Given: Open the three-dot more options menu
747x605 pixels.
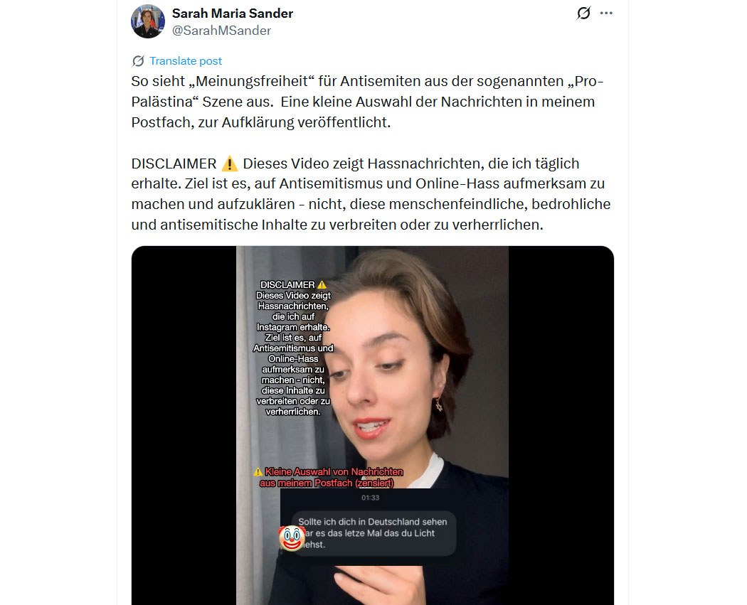Looking at the screenshot, I should [x=606, y=13].
